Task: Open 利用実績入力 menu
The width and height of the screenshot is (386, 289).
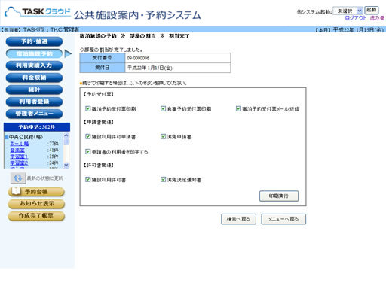Action: pos(34,65)
